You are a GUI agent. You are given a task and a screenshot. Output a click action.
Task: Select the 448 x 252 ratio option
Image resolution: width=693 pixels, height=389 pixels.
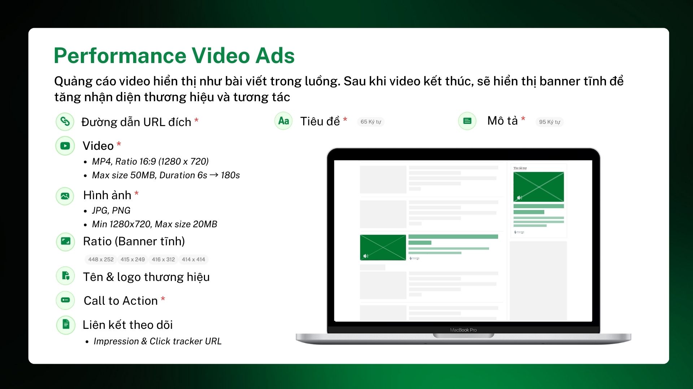click(100, 259)
